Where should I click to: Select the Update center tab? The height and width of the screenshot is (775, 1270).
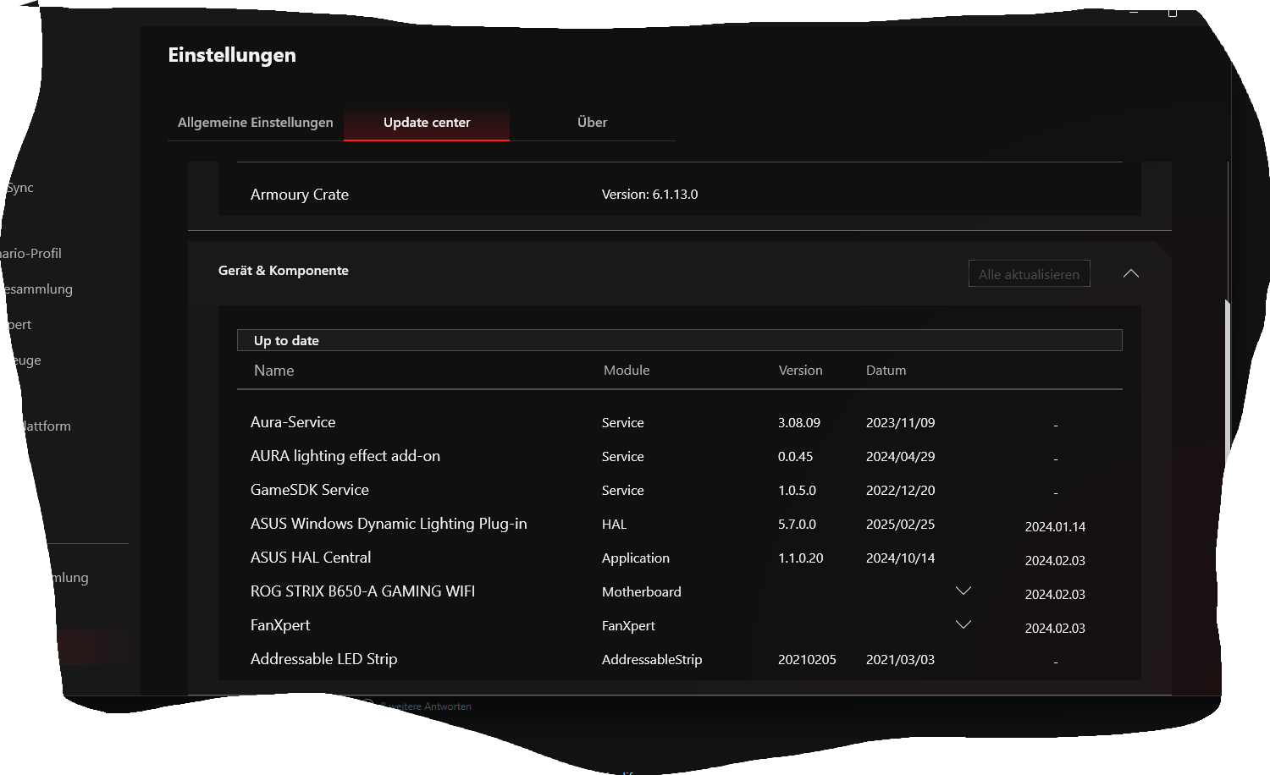[427, 123]
